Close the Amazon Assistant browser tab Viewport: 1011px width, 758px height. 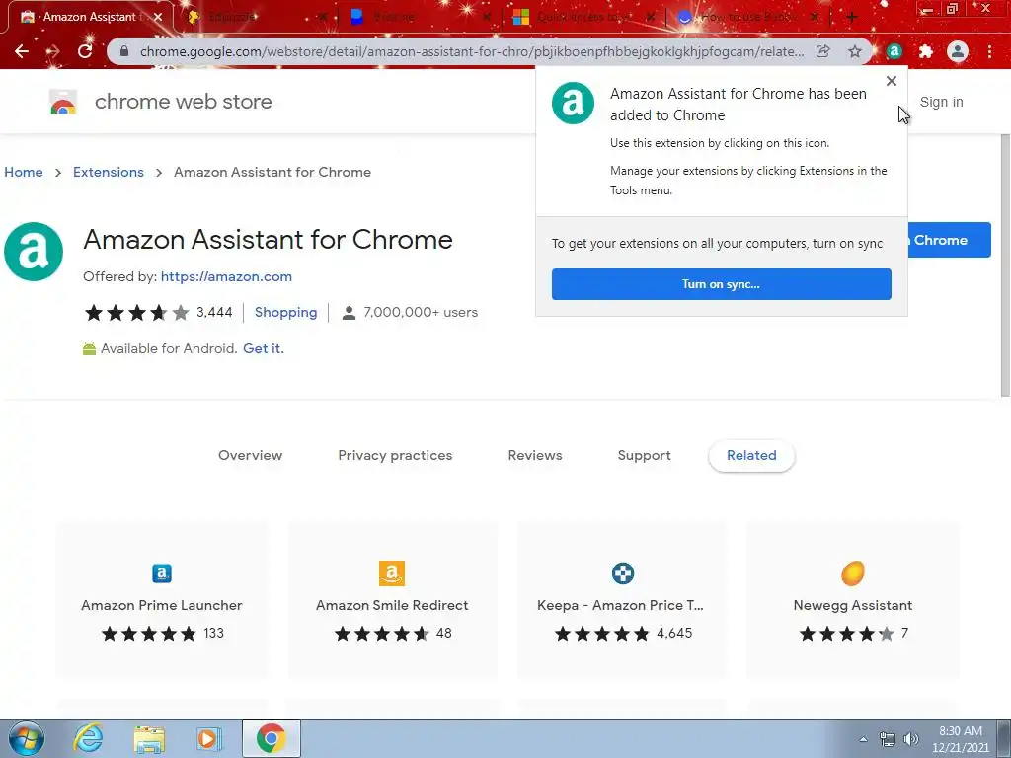158,18
